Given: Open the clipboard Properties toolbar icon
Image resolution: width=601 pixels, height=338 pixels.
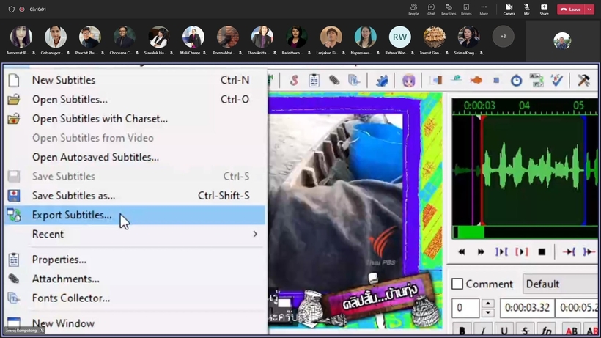Looking at the screenshot, I should pyautogui.click(x=314, y=80).
